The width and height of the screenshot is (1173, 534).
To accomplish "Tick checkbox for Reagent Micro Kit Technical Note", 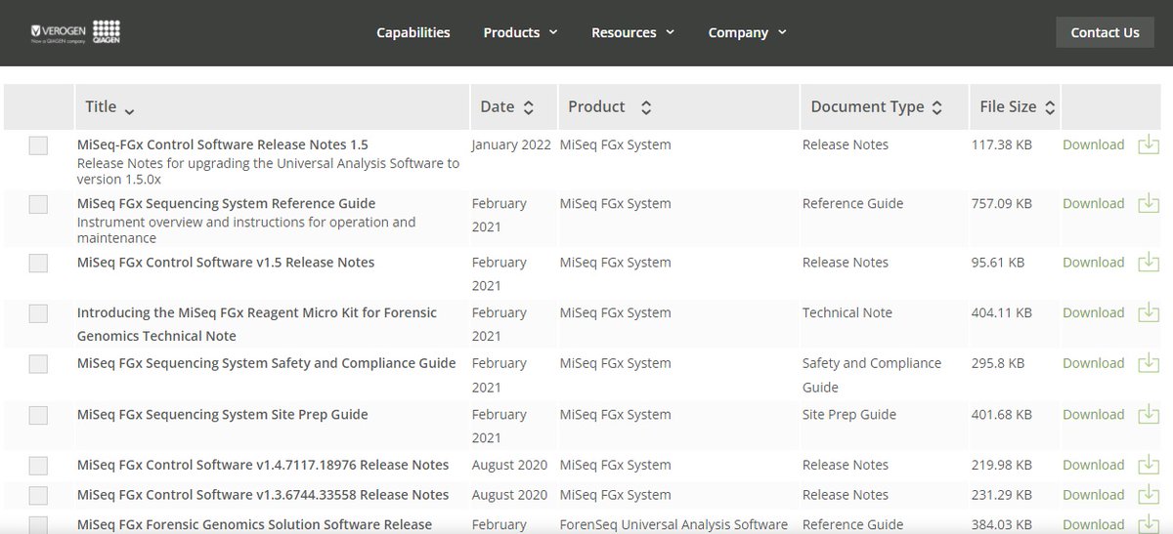I will coord(38,313).
